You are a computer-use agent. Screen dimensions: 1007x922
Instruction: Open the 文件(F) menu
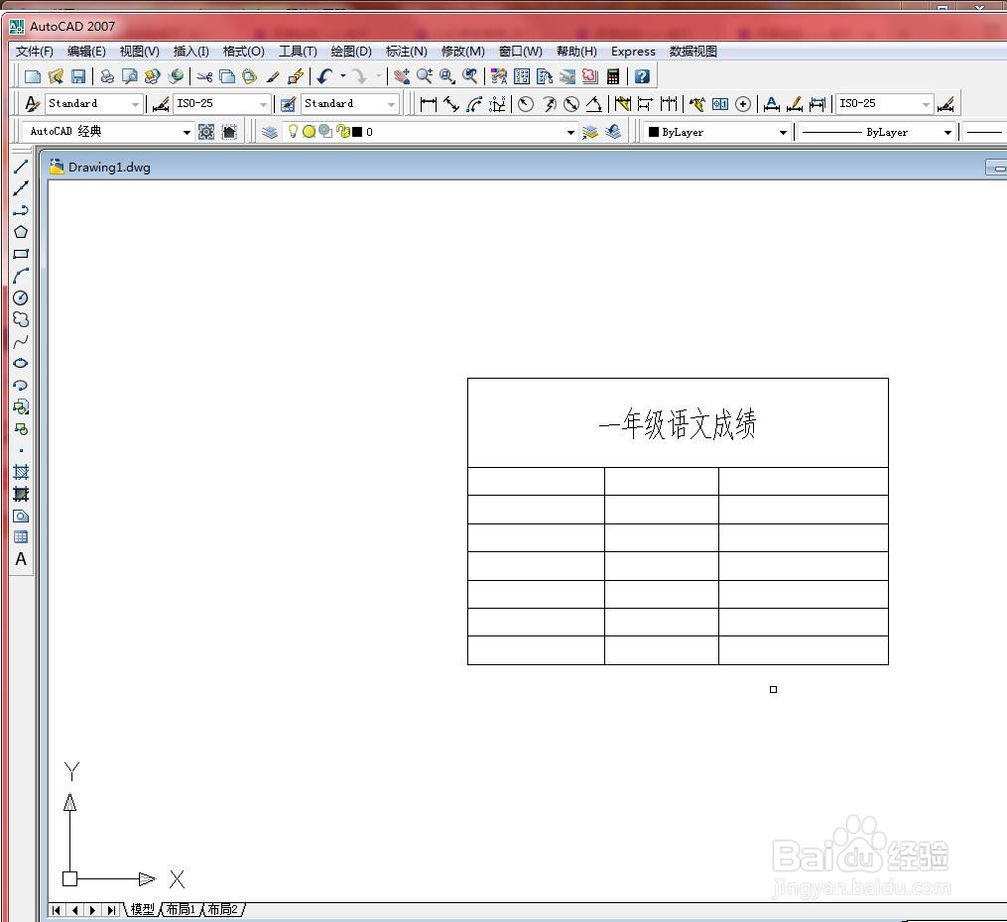pyautogui.click(x=35, y=52)
